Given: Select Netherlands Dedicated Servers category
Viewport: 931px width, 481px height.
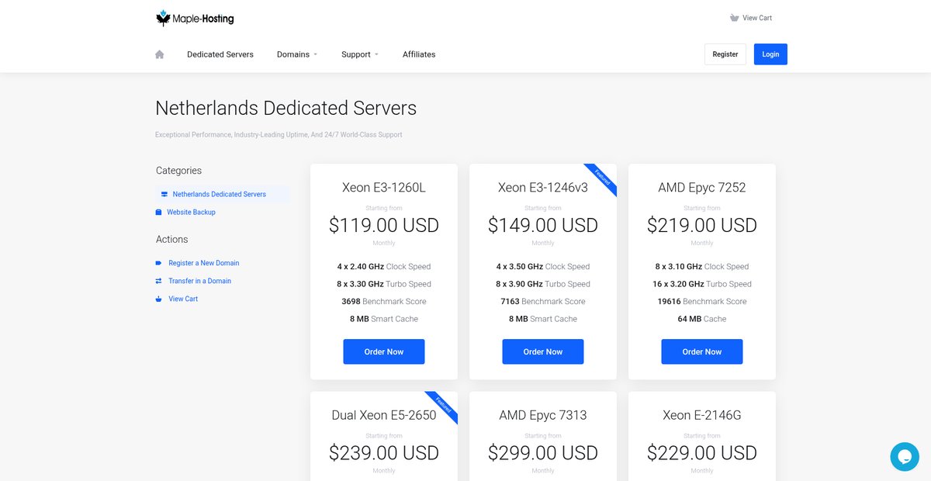Looking at the screenshot, I should click(x=220, y=195).
